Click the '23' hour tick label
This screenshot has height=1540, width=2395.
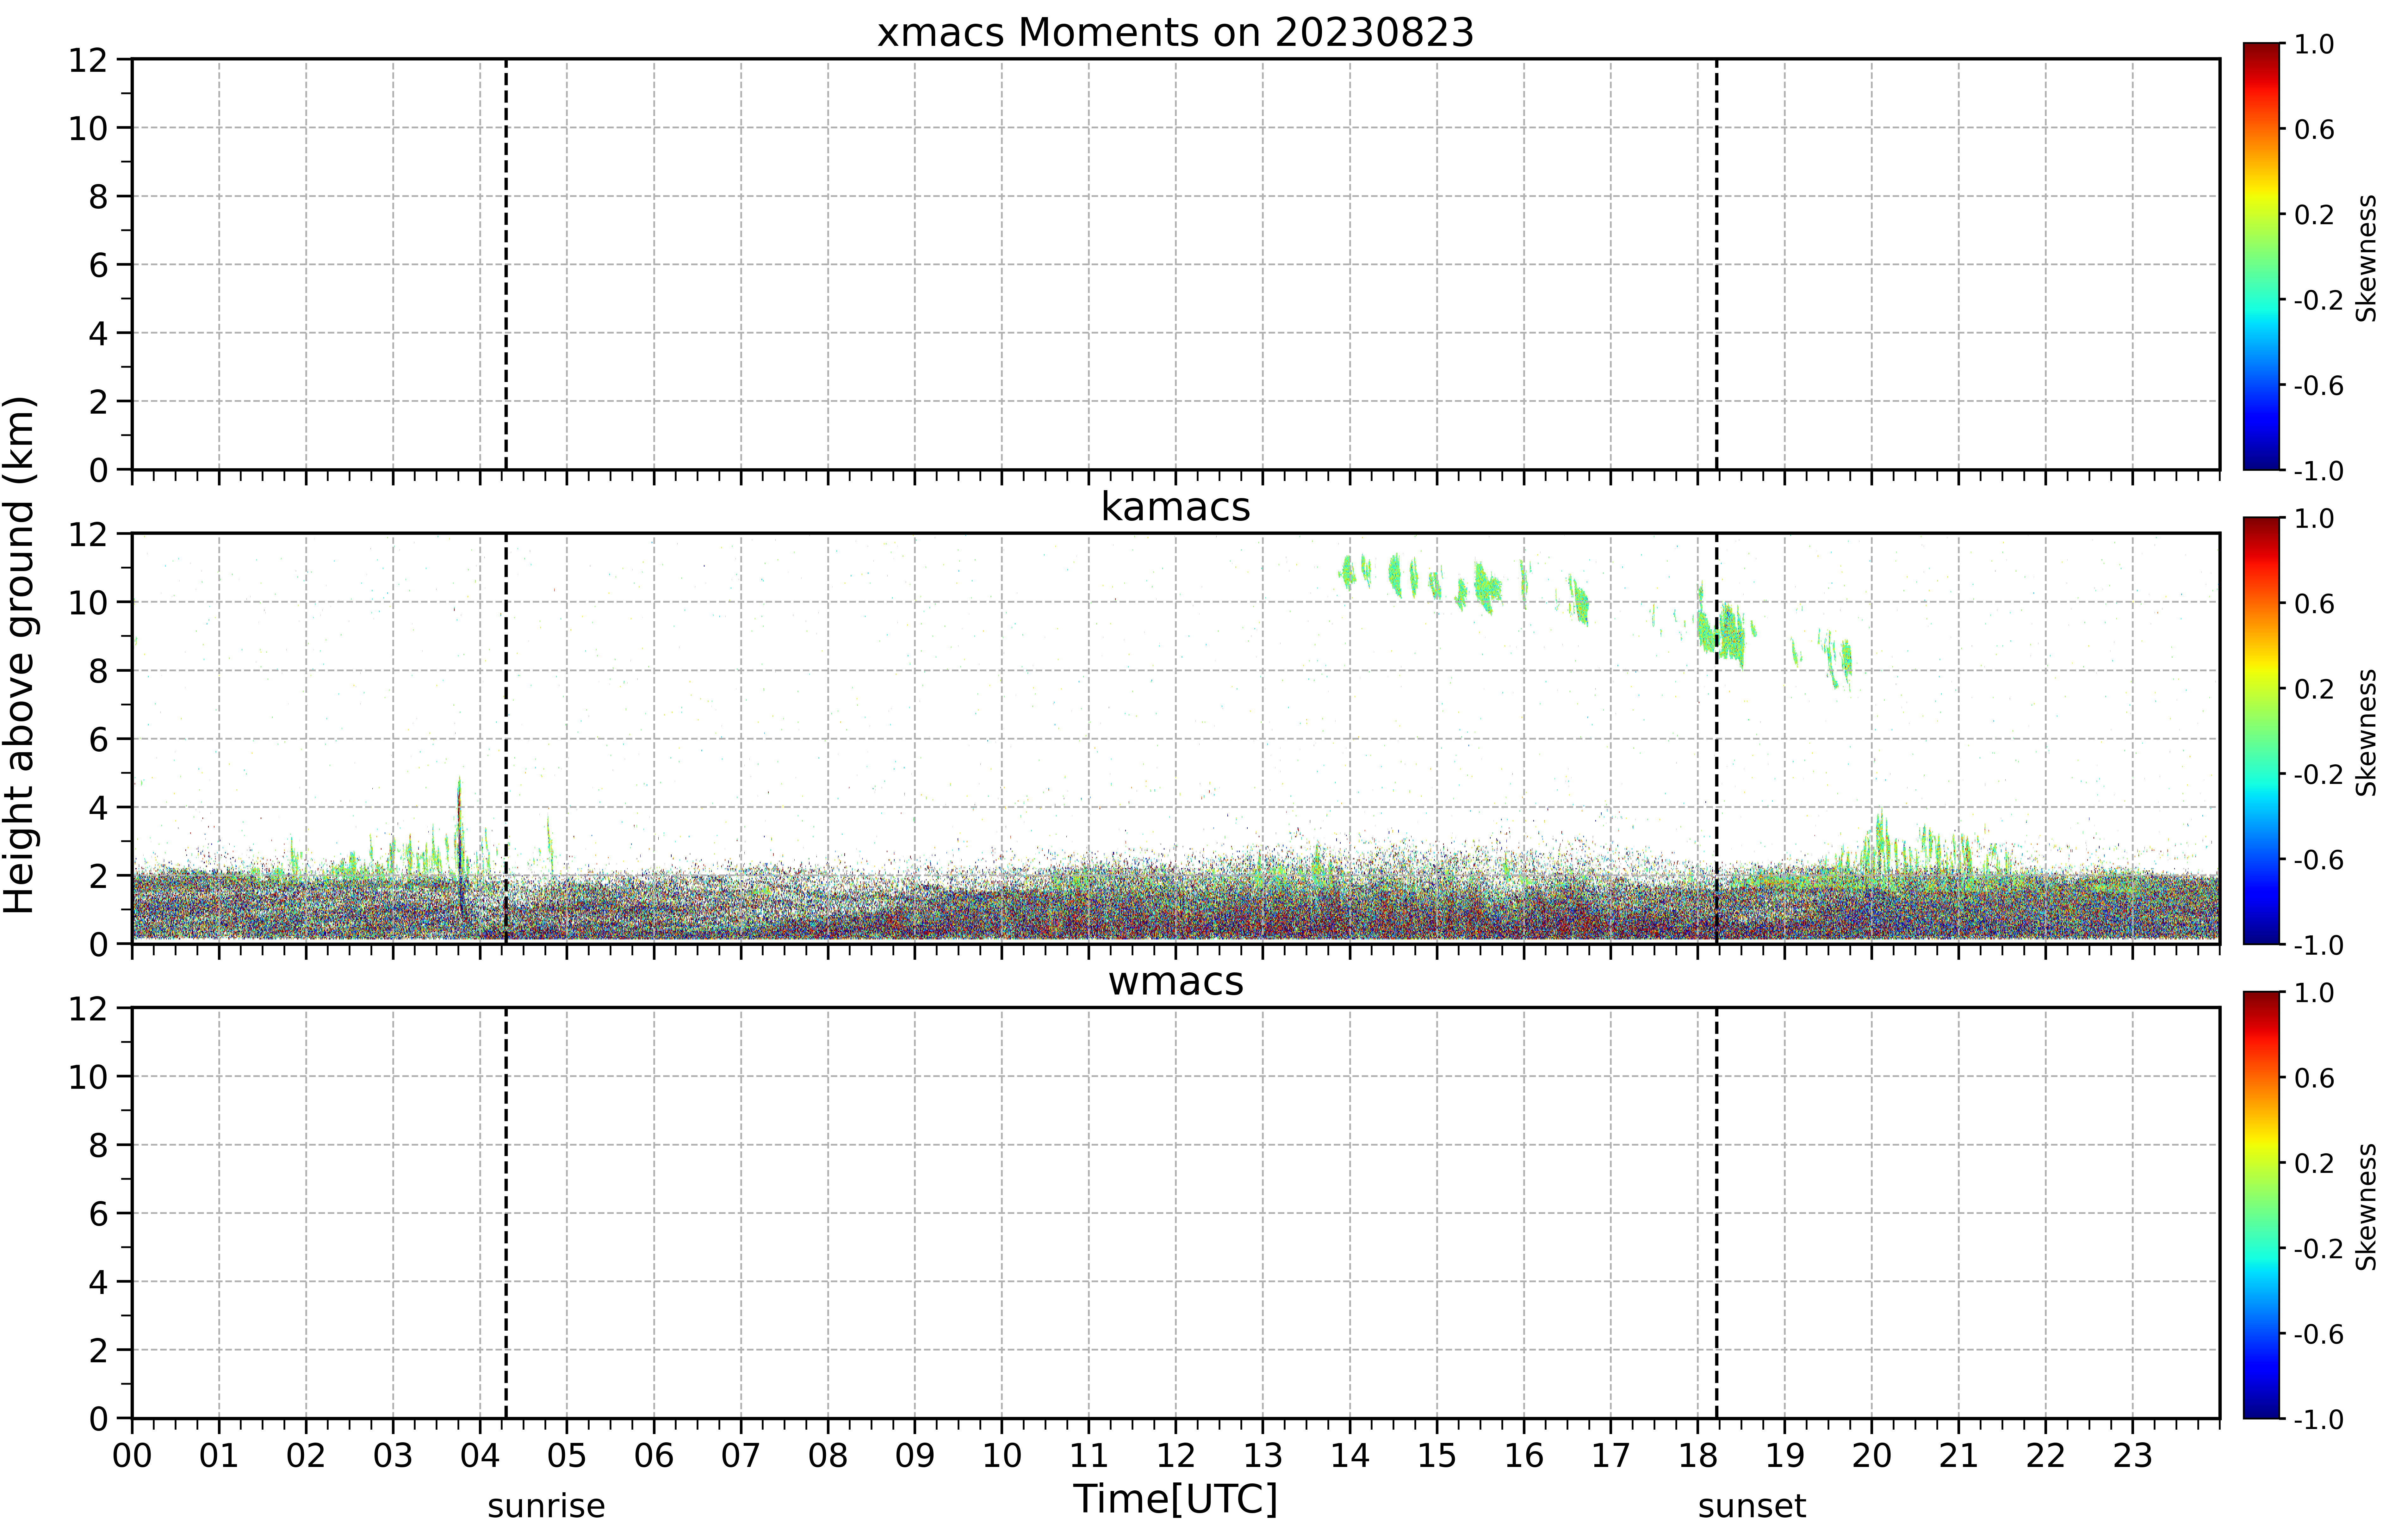(2133, 1456)
